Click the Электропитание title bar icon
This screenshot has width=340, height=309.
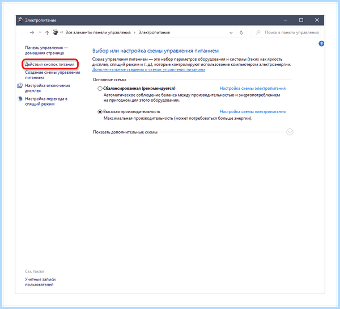click(x=20, y=20)
